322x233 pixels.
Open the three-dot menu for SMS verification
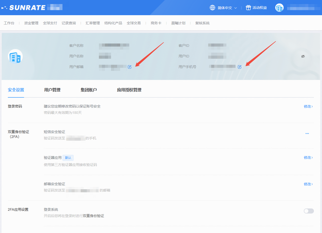click(307, 133)
